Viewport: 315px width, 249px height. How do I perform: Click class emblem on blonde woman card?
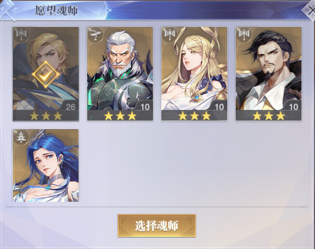[x=170, y=35]
